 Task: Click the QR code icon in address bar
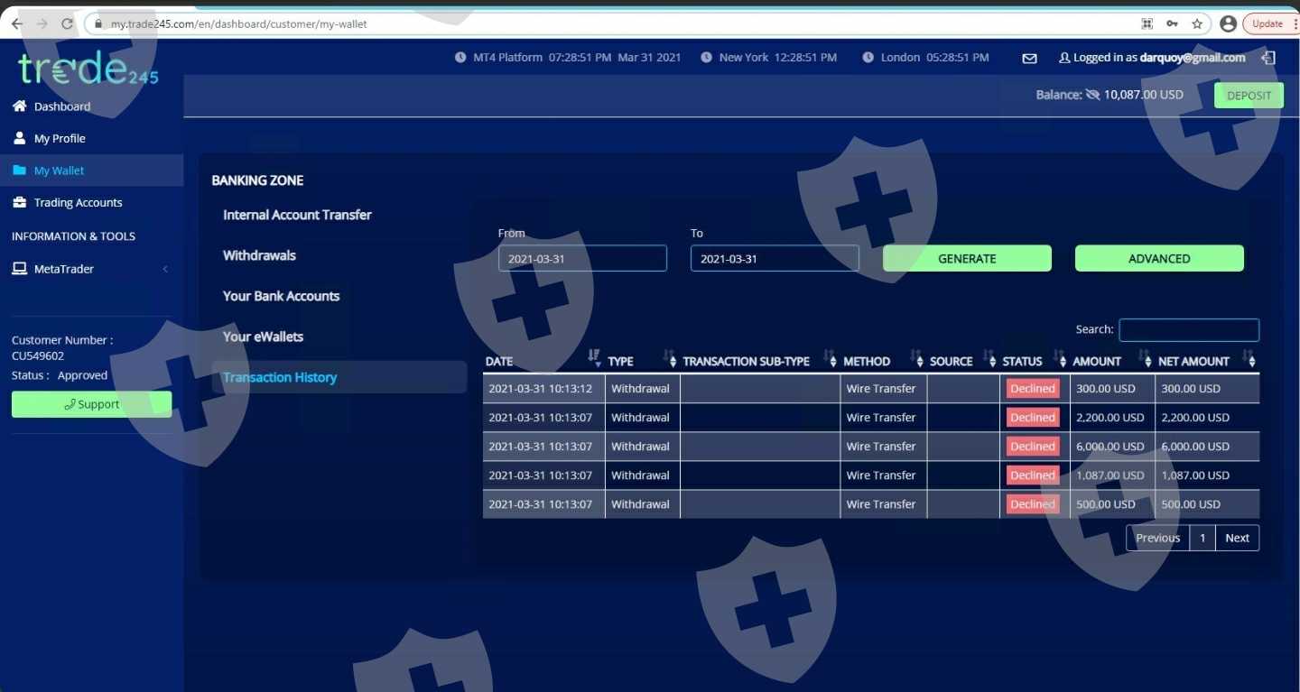(x=1147, y=24)
